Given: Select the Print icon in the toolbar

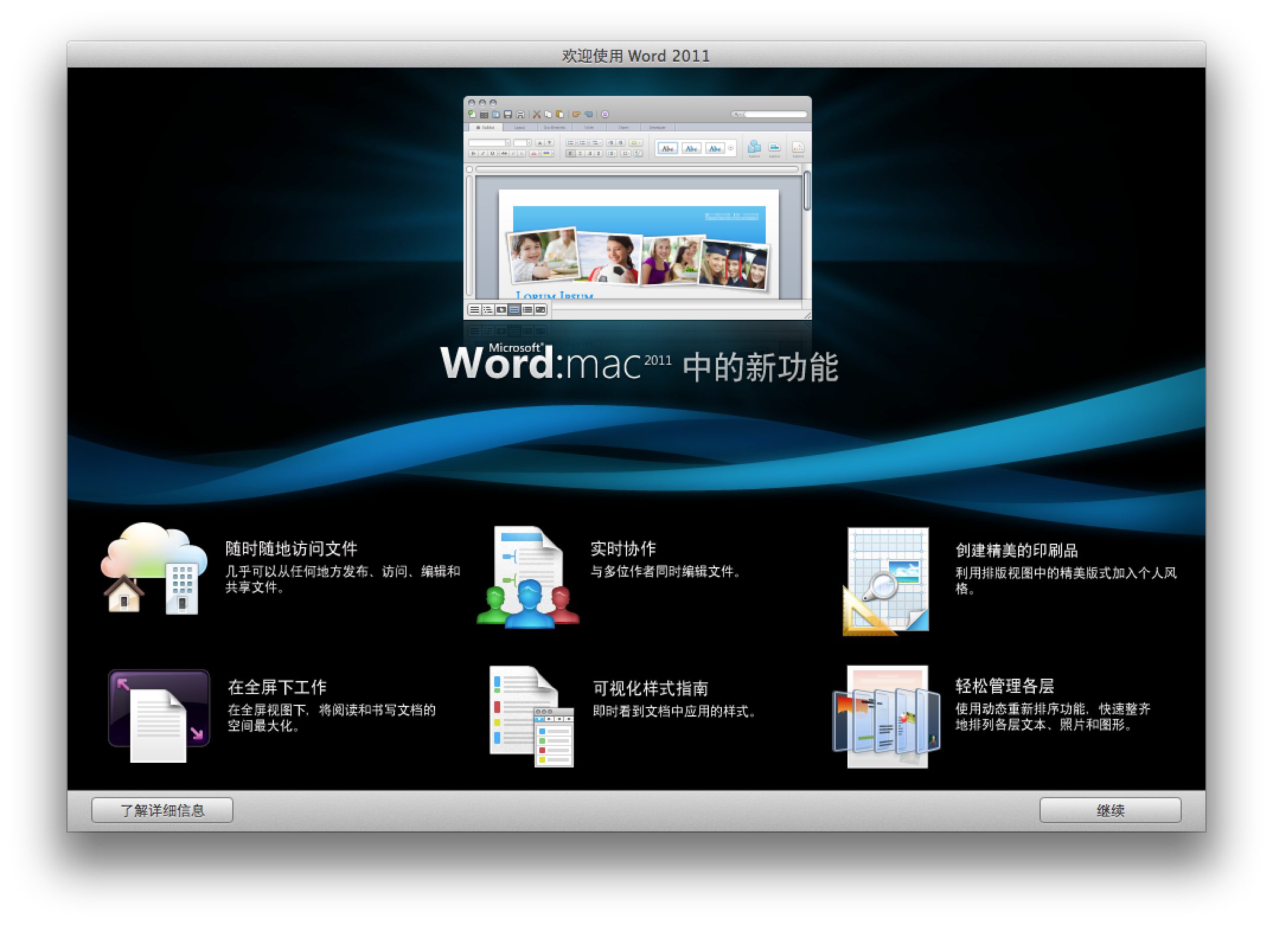Looking at the screenshot, I should (521, 115).
